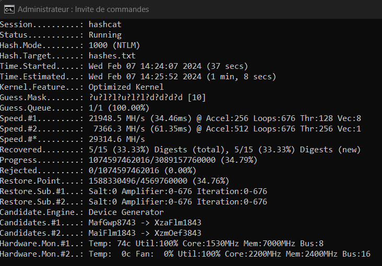382x266 pixels.
Task: Click the total speed '29314.6 MH/s'
Action: pyautogui.click(x=117, y=139)
